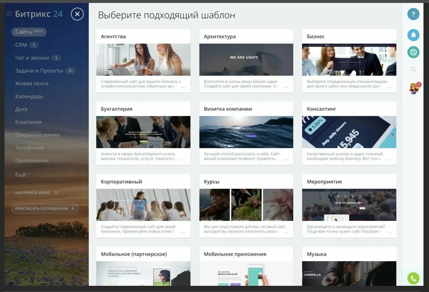Open Чат и звонки in the sidebar
The width and height of the screenshot is (429, 292).
coord(32,58)
